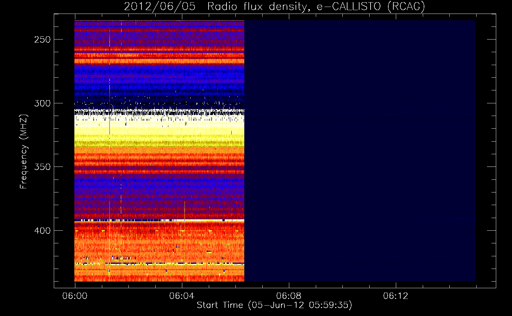Click the 'Frequency (MHZ)' axis label
This screenshot has width=512, height=316.
(24, 152)
